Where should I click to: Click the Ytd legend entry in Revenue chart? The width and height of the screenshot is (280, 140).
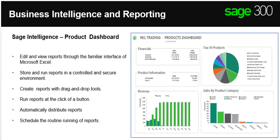(x=167, y=96)
